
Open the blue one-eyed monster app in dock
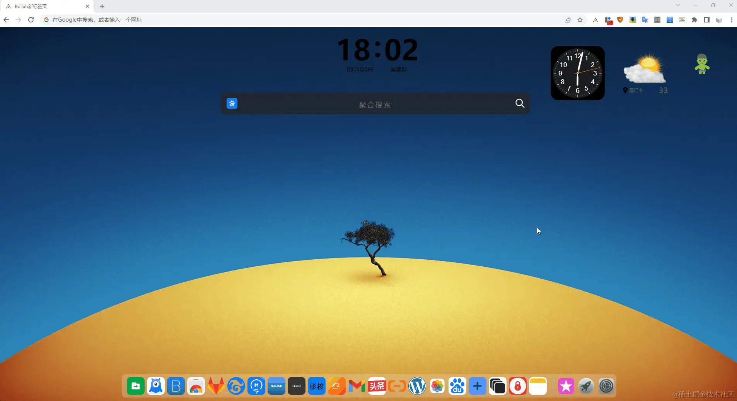[156, 386]
